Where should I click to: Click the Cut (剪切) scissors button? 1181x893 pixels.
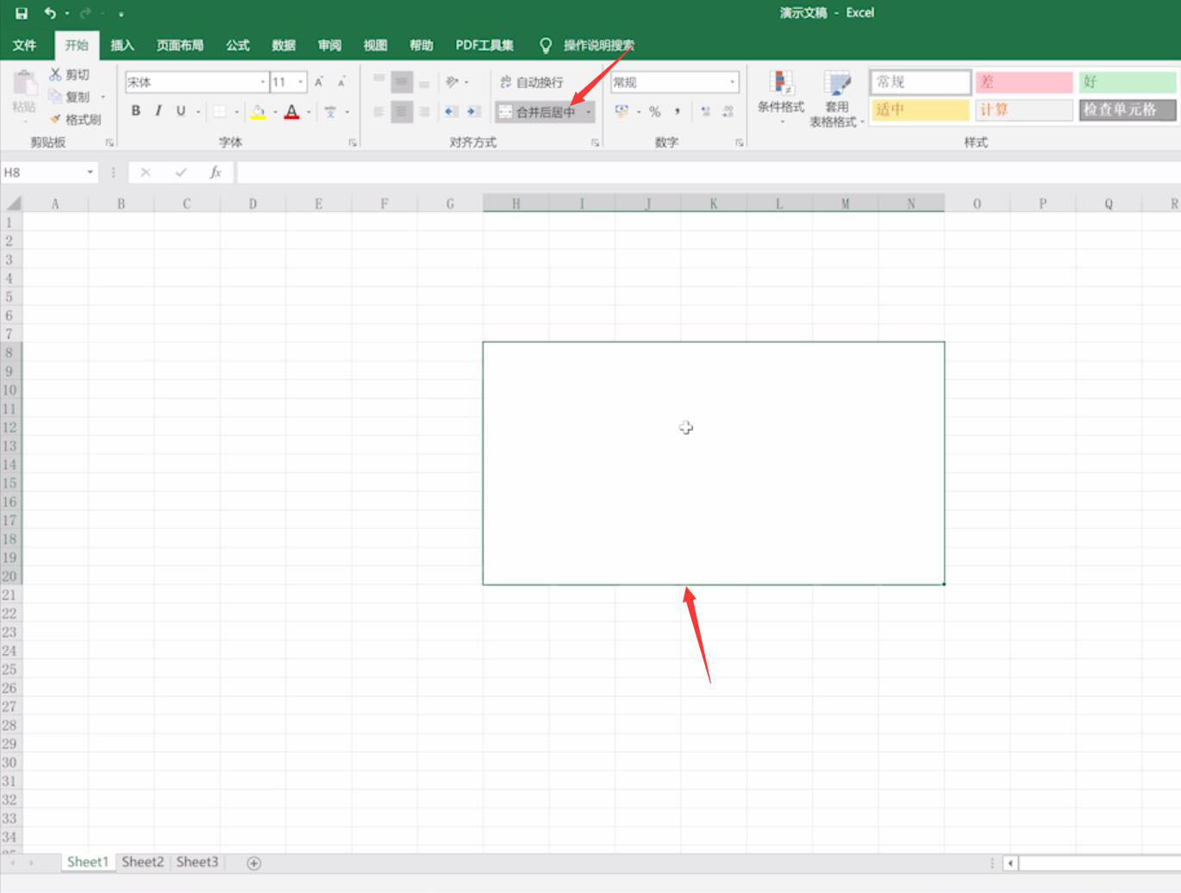[69, 75]
